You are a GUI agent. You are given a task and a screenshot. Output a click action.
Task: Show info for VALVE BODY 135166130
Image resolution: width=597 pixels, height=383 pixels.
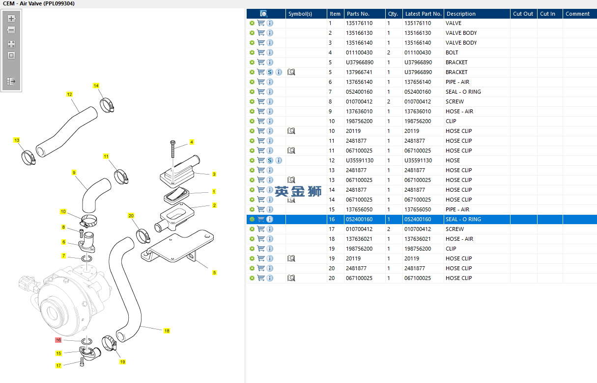tap(270, 33)
